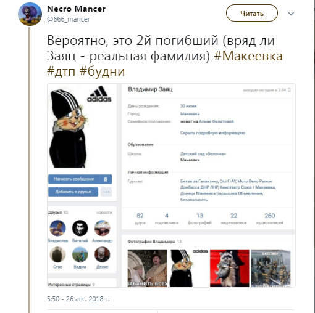Viewport: 315px width, 313px height.
Task: Open friend Владислав's avatar
Action: (x=57, y=228)
